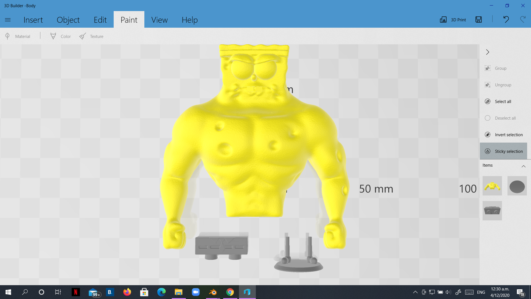
Task: Collapse the right side panel with the chevron
Action: 488,52
